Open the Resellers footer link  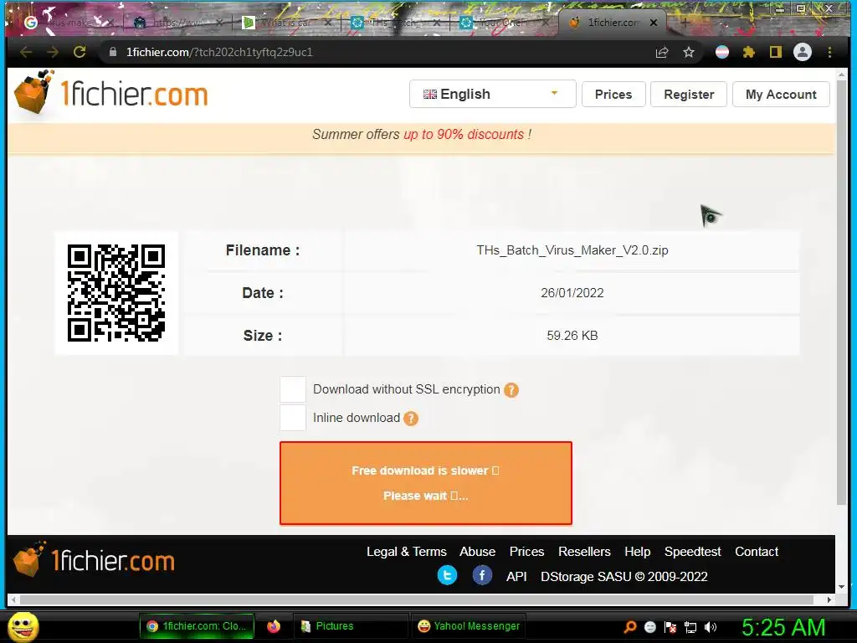pyautogui.click(x=584, y=551)
